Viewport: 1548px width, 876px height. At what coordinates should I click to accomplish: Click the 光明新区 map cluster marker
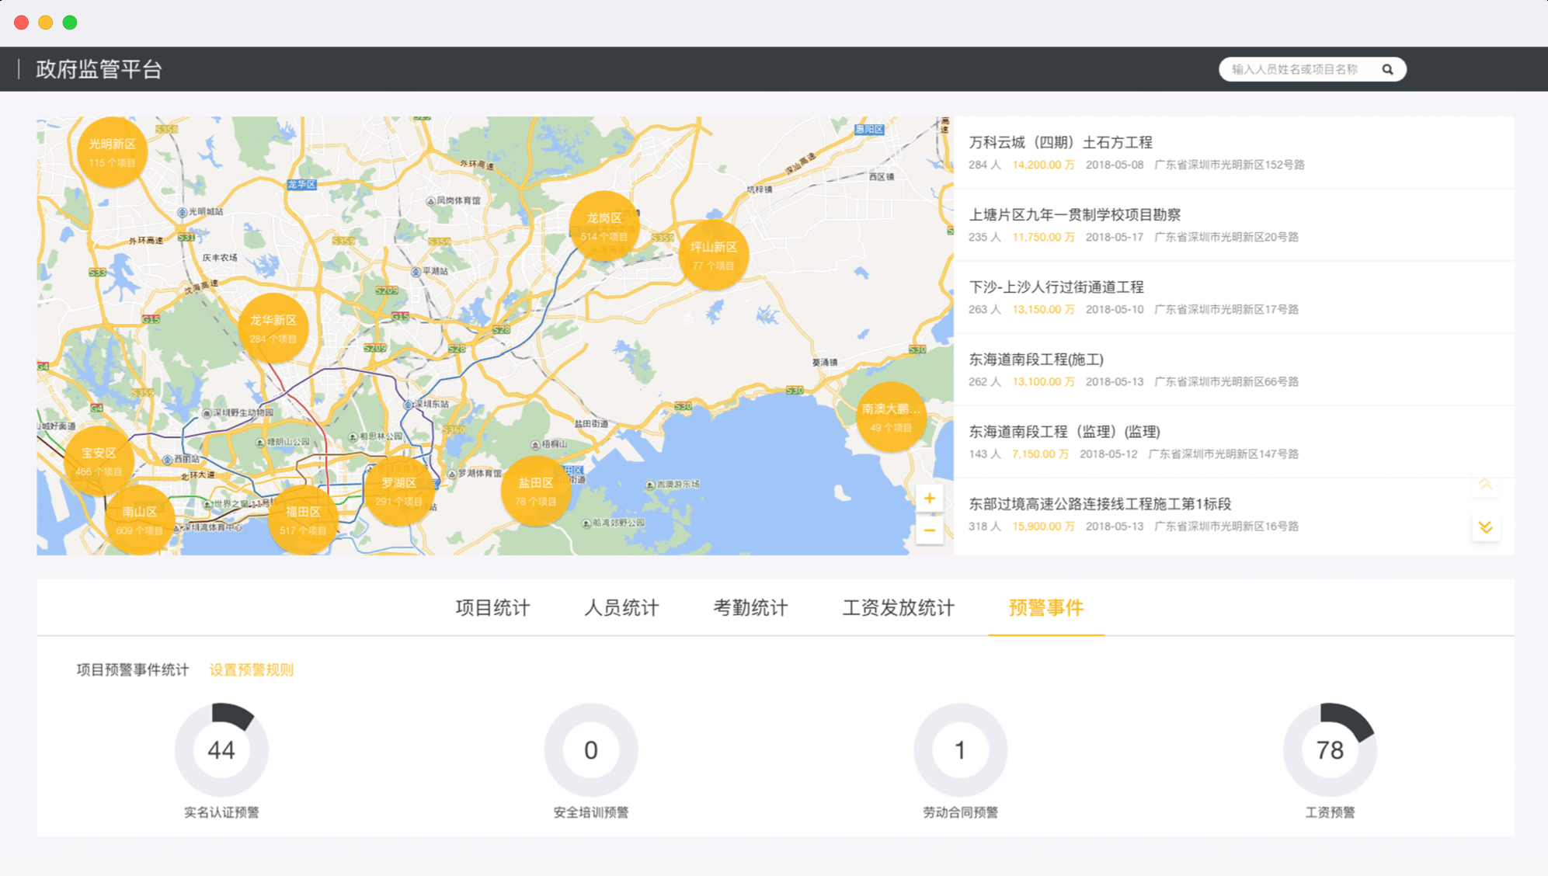[x=112, y=152]
